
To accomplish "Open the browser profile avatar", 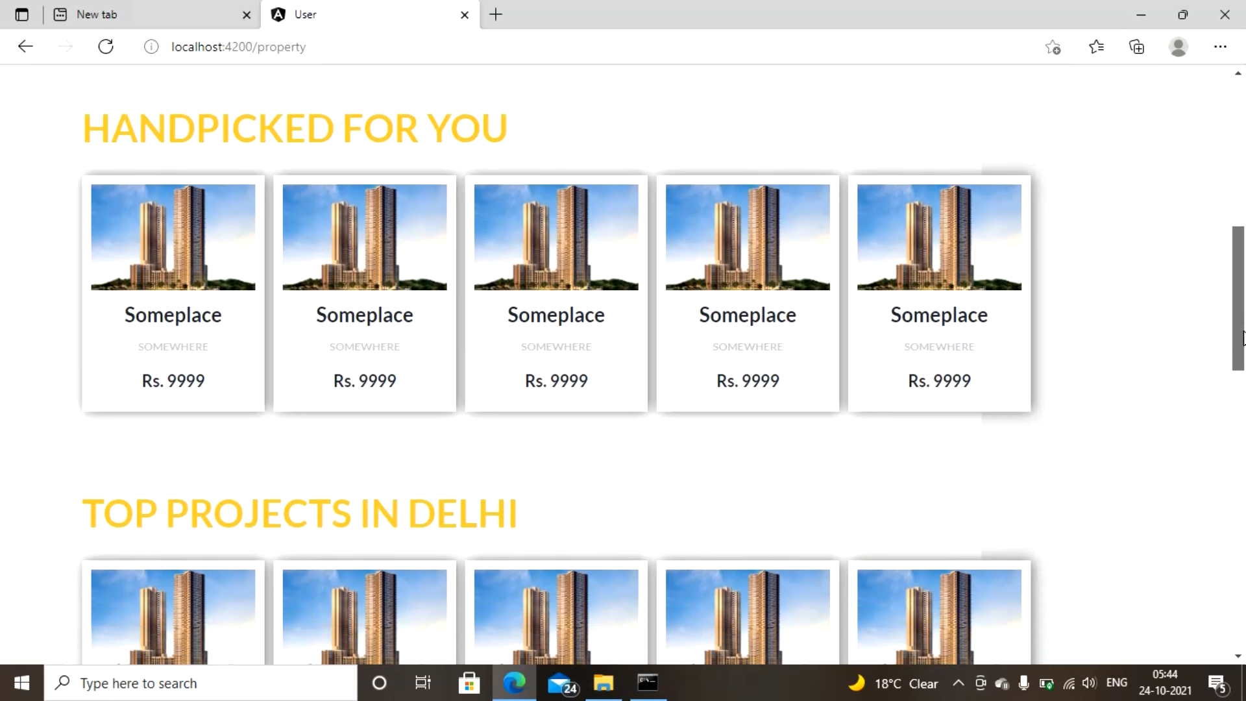I will [x=1178, y=47].
